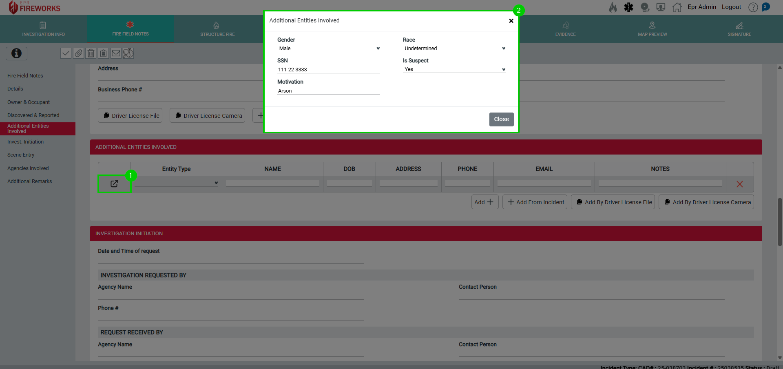The height and width of the screenshot is (369, 783).
Task: Click the paperclip attachment icon
Action: pyautogui.click(x=78, y=53)
